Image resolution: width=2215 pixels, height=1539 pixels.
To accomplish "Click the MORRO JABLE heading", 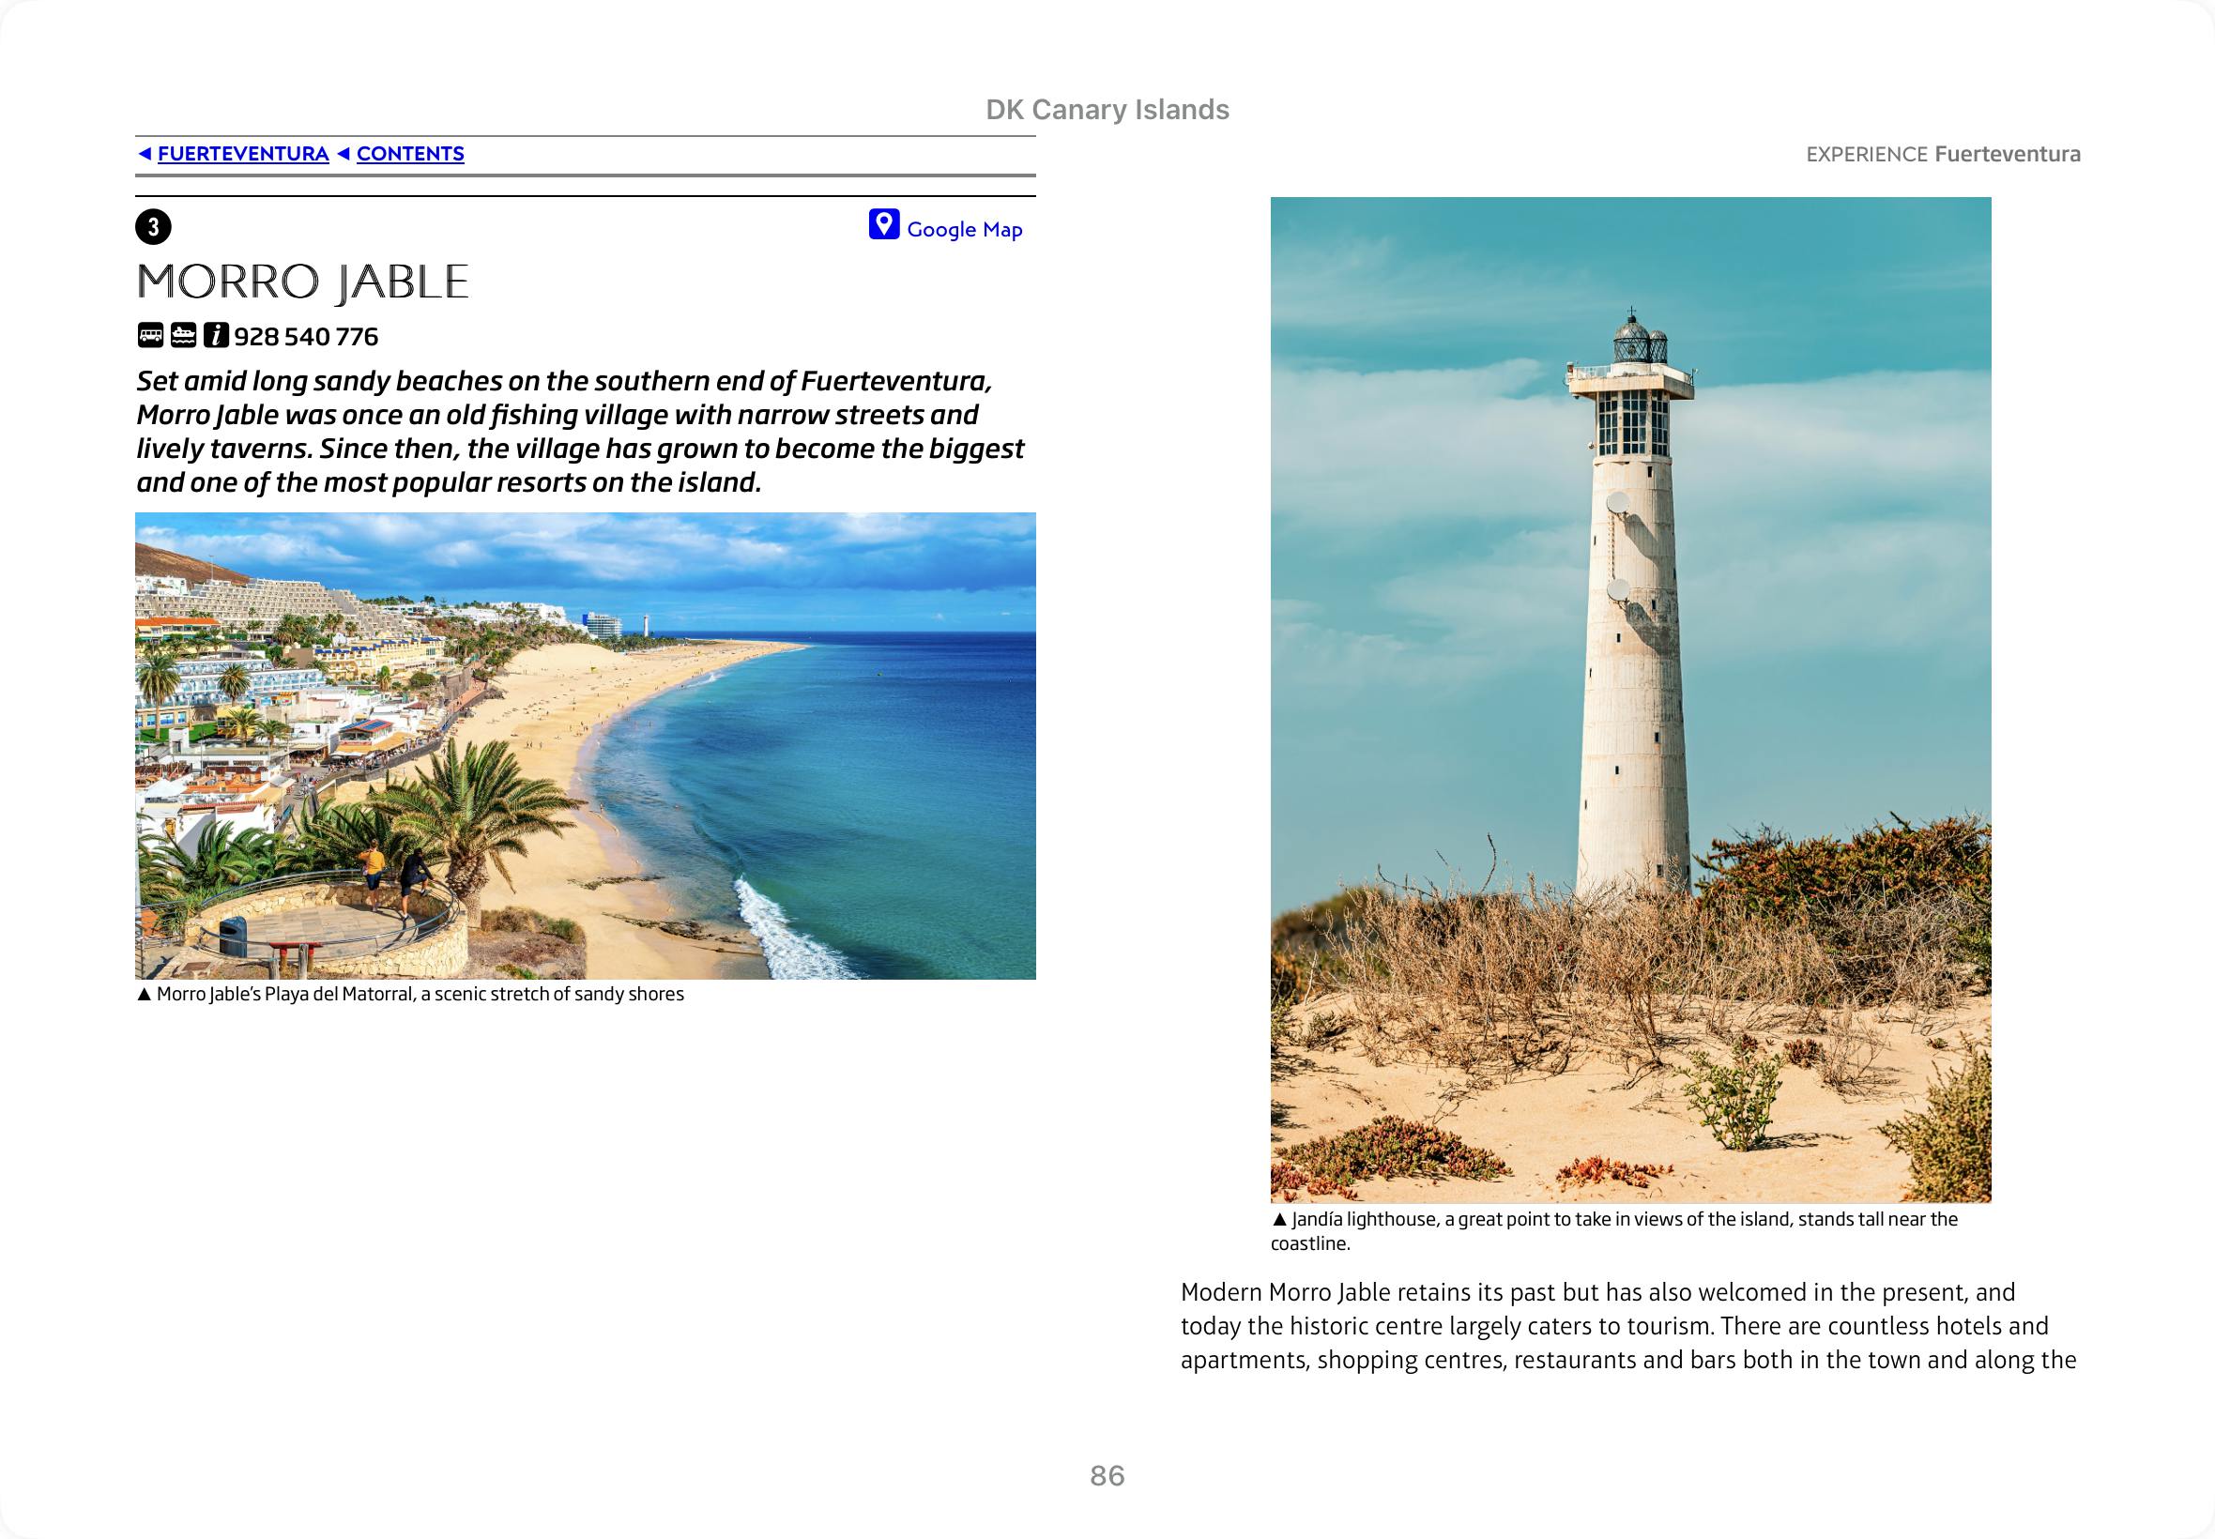I will (x=303, y=282).
